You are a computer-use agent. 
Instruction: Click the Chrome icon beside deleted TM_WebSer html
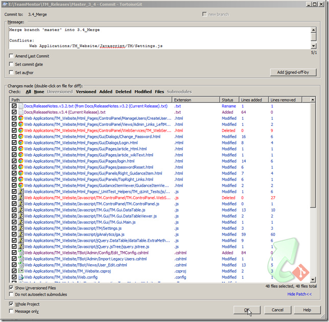[x=20, y=131]
